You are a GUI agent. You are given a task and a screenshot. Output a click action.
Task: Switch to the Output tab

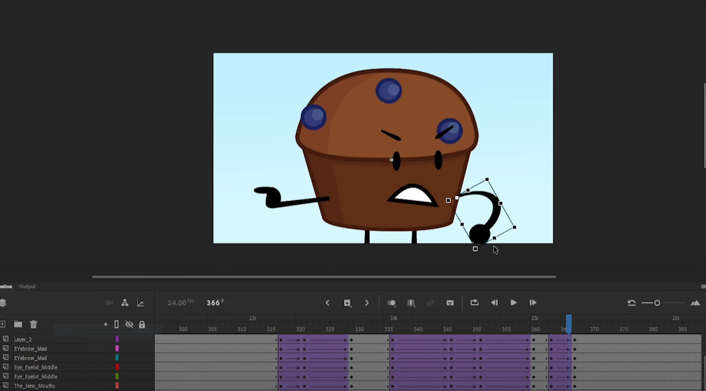[27, 287]
